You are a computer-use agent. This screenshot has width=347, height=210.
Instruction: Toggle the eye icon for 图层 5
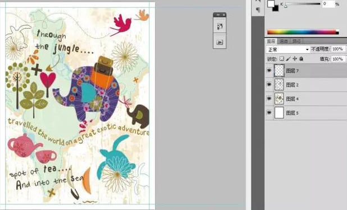(269, 113)
